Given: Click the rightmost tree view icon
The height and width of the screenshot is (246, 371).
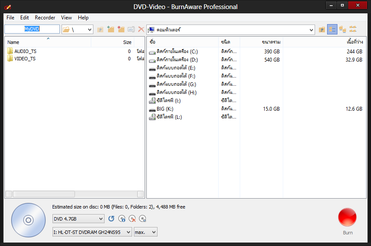Looking at the screenshot, I should tap(353, 29).
